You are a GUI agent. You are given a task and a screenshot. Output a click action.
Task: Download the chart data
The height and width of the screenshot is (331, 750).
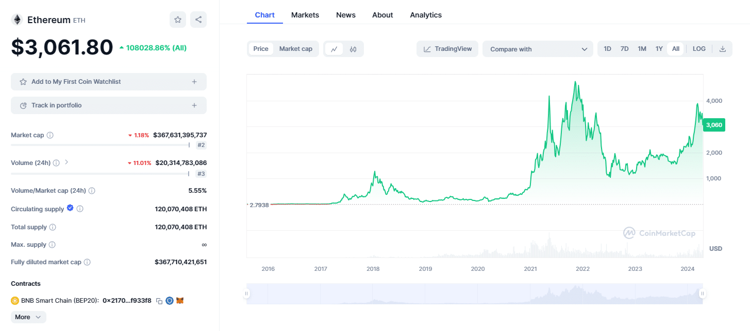click(723, 49)
